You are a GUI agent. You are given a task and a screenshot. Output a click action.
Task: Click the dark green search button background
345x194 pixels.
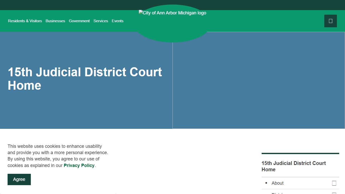coord(330,21)
